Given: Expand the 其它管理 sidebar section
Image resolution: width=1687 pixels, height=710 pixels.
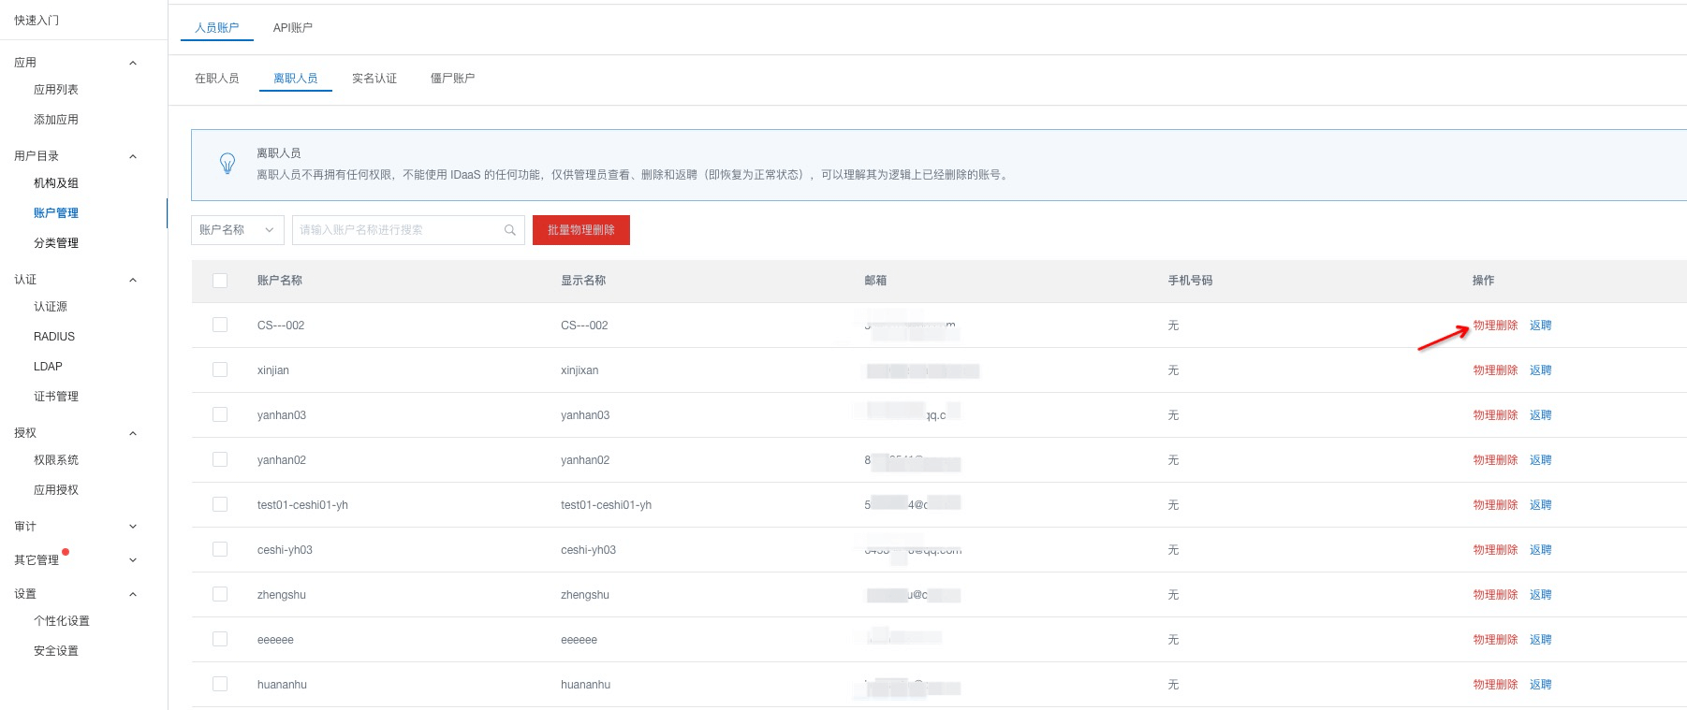Looking at the screenshot, I should click(132, 560).
